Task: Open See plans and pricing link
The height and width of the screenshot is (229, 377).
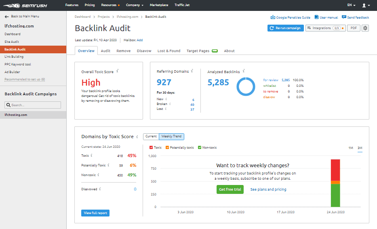Action: [268, 189]
